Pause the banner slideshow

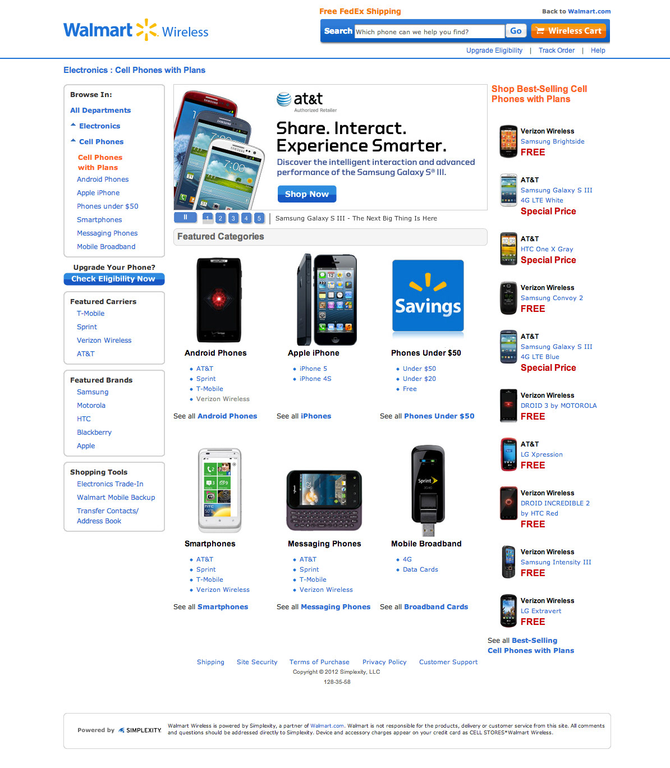pyautogui.click(x=185, y=217)
